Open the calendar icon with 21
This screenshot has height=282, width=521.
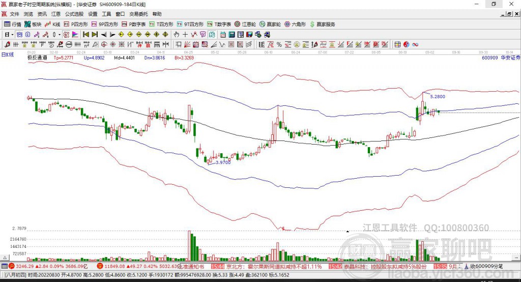223,34
